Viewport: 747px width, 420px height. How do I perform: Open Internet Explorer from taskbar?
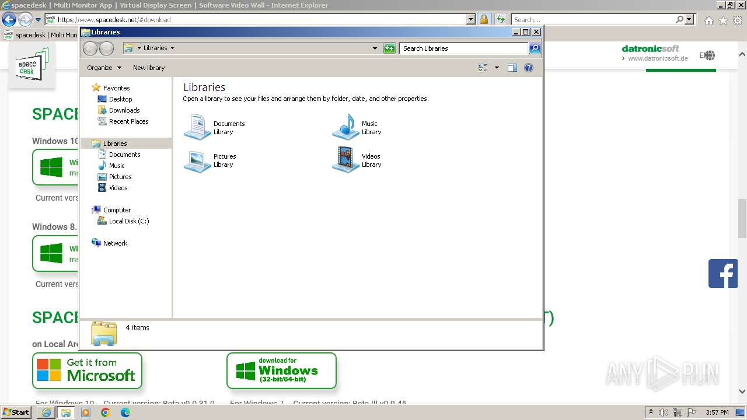point(47,412)
